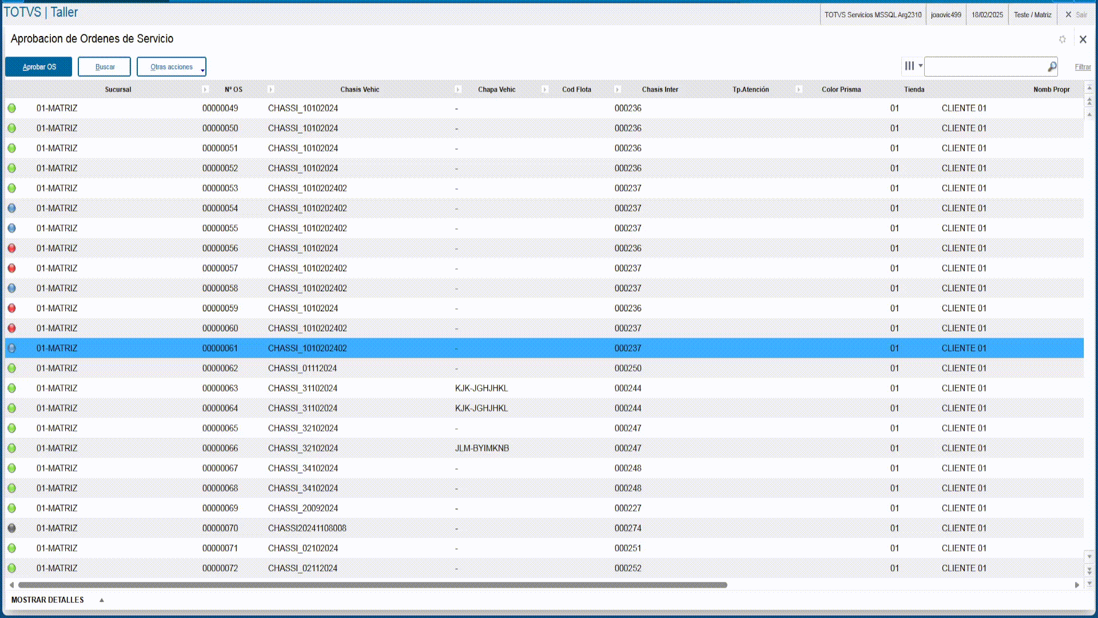1098x618 pixels.
Task: Click Sair exit icon in top bar
Action: (x=1068, y=15)
